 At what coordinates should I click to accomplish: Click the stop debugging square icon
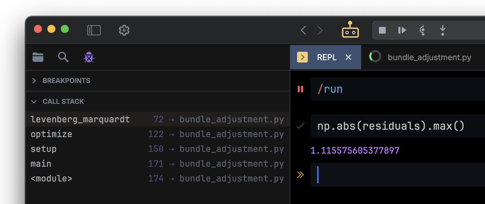tap(382, 30)
